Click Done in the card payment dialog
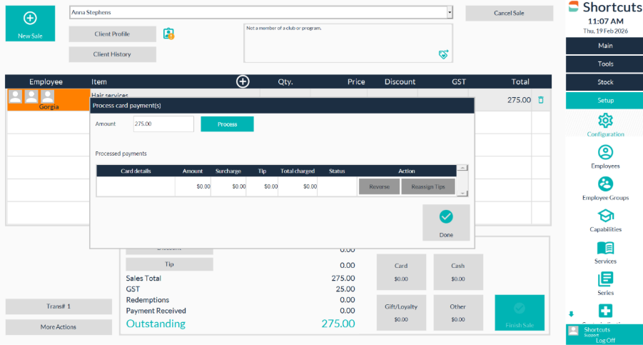The width and height of the screenshot is (643, 345). (446, 222)
